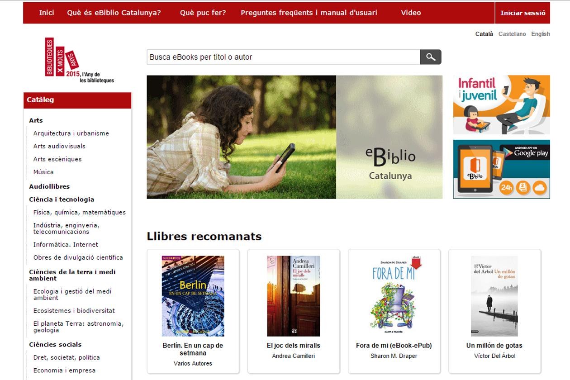
Task: Open the Berlín book cover
Action: click(x=193, y=296)
